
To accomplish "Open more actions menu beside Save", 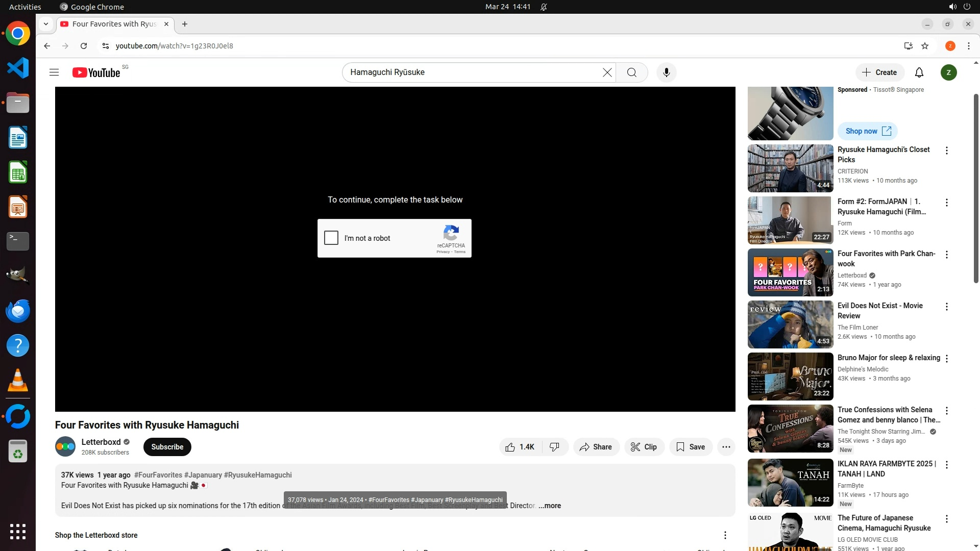I will 726,447.
